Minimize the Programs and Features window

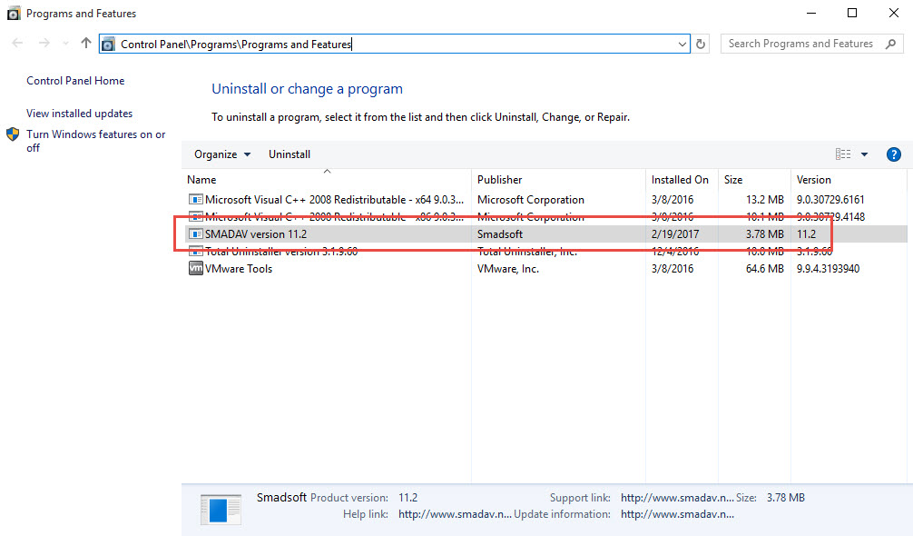click(811, 13)
